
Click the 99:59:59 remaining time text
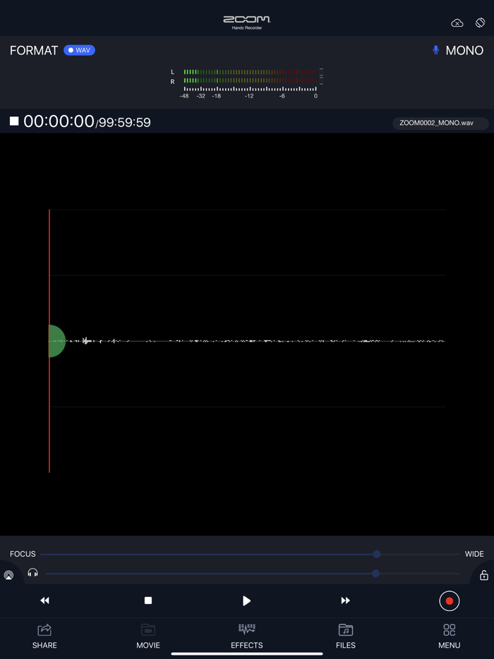(124, 123)
